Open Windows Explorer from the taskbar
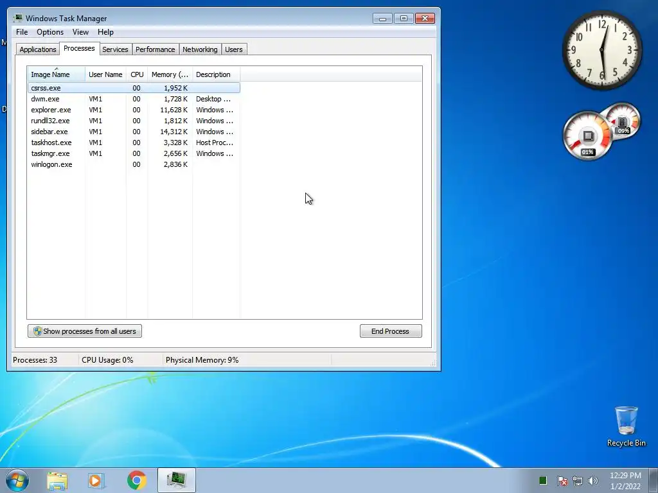This screenshot has height=493, width=658. 57,480
